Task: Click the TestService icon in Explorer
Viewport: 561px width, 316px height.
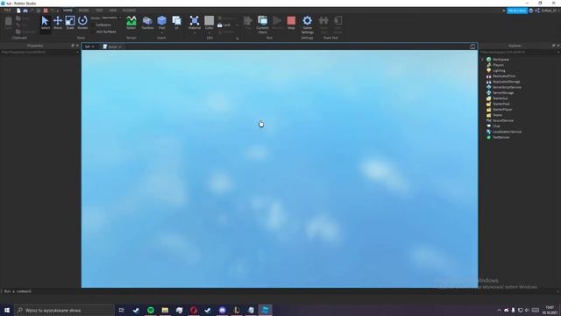Action: [489, 137]
